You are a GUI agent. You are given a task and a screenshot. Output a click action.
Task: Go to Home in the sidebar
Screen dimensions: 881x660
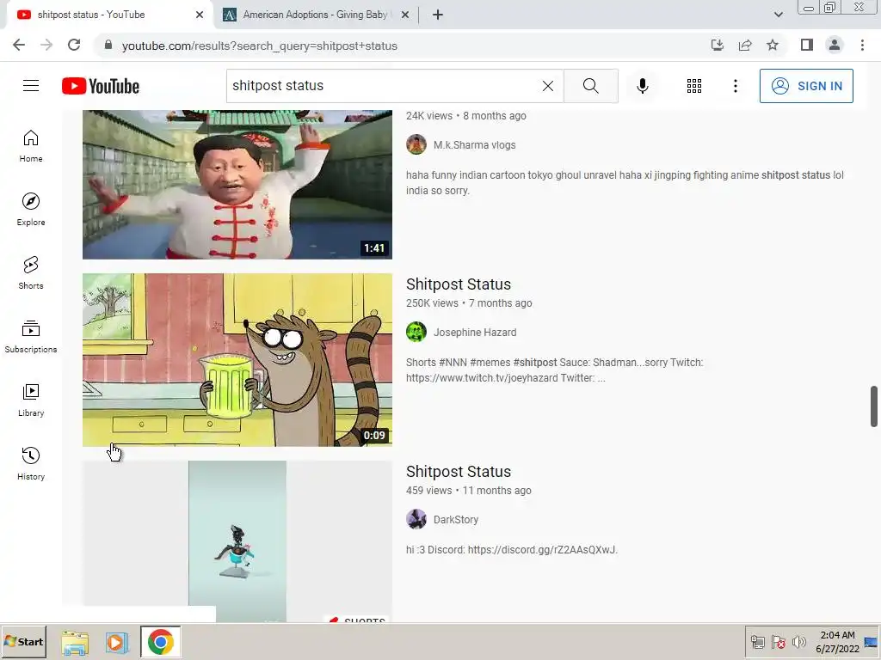[x=31, y=146]
